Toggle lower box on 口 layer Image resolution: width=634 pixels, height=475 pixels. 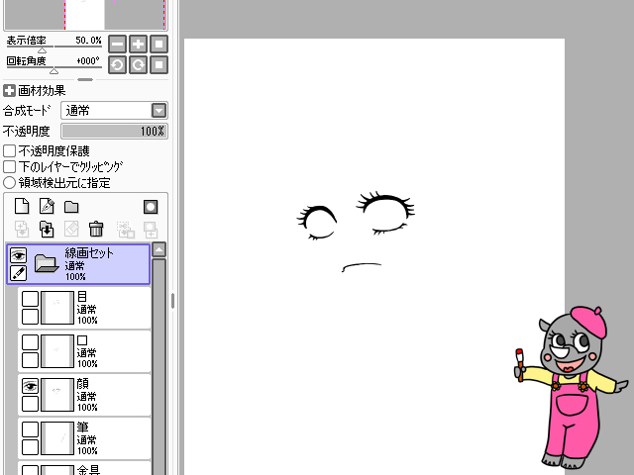(30, 360)
